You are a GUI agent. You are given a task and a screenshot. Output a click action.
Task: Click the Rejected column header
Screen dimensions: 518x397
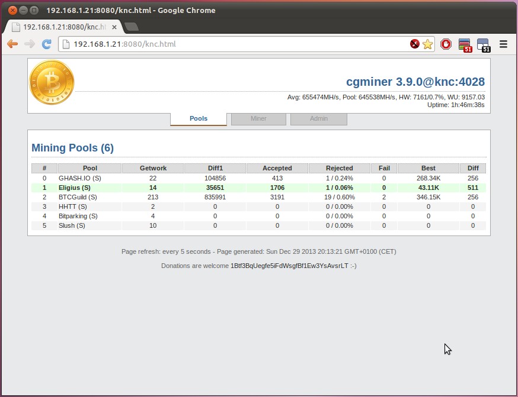pyautogui.click(x=339, y=168)
